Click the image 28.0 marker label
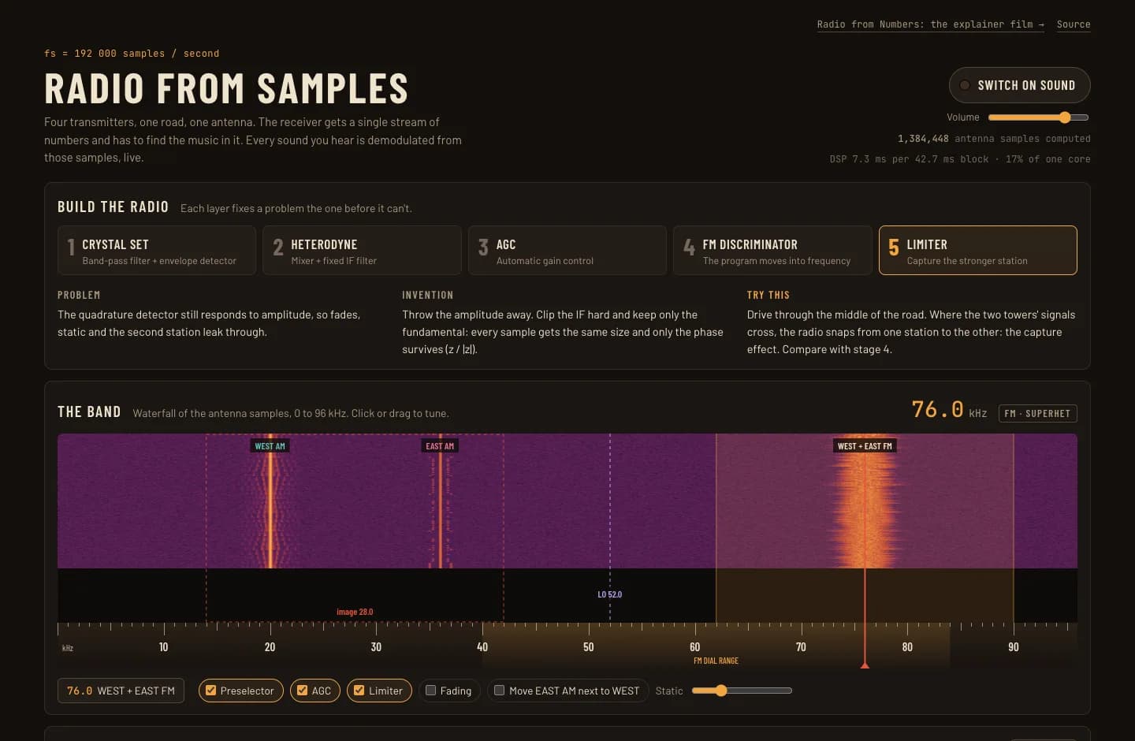 click(355, 612)
